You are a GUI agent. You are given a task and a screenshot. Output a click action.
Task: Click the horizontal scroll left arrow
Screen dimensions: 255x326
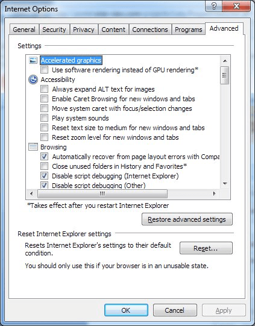31,194
